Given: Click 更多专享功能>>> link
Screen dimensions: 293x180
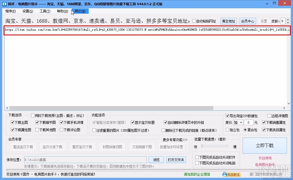Looking at the screenshot, I should pos(175,140).
